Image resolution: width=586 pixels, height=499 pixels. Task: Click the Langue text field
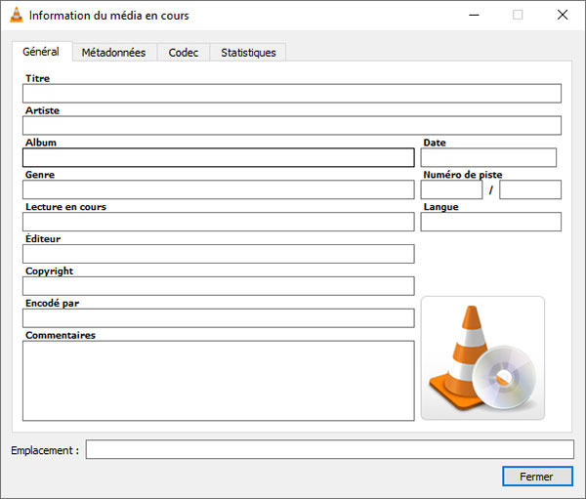[490, 222]
